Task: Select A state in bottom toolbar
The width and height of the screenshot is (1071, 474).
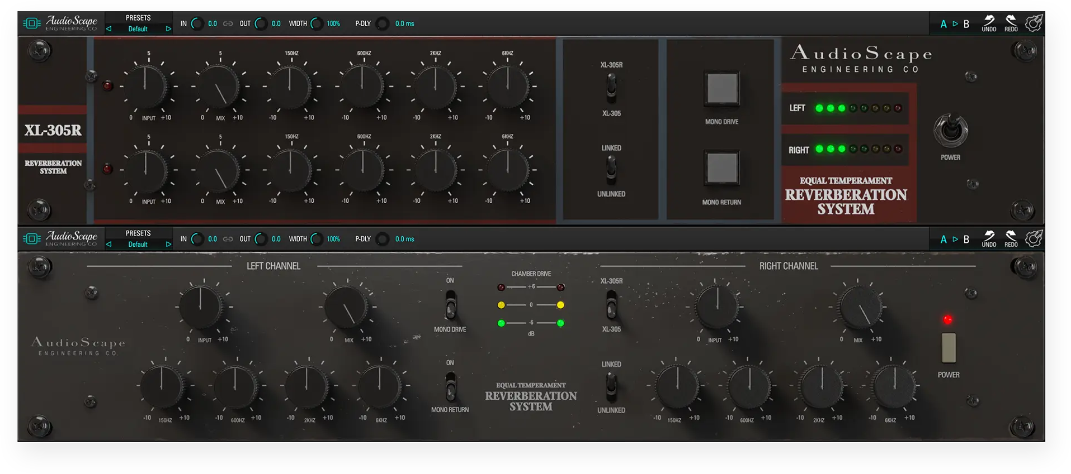Action: 943,240
